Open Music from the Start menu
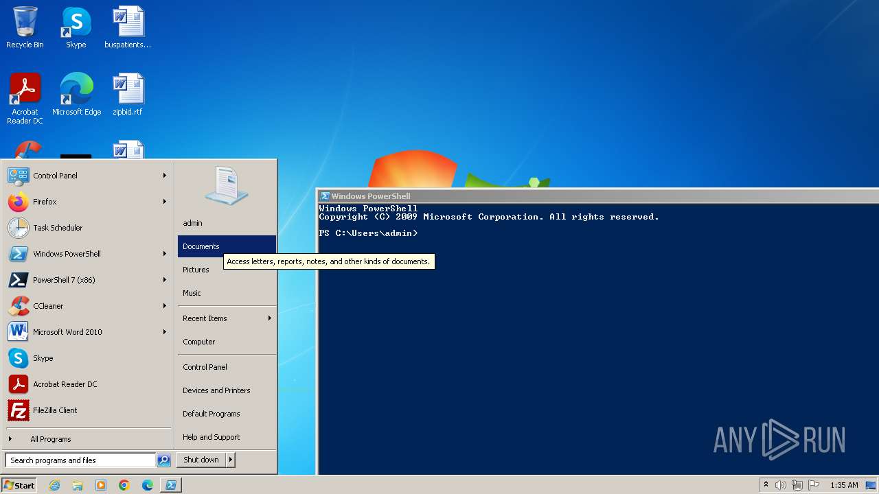Image resolution: width=879 pixels, height=494 pixels. pyautogui.click(x=227, y=293)
